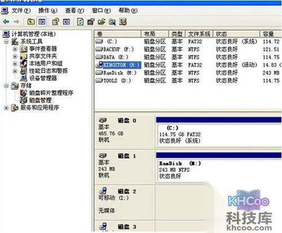Viewport: 282px width, 233px height.
Task: Toggle the console tree show/hide icon
Action: click(x=42, y=22)
